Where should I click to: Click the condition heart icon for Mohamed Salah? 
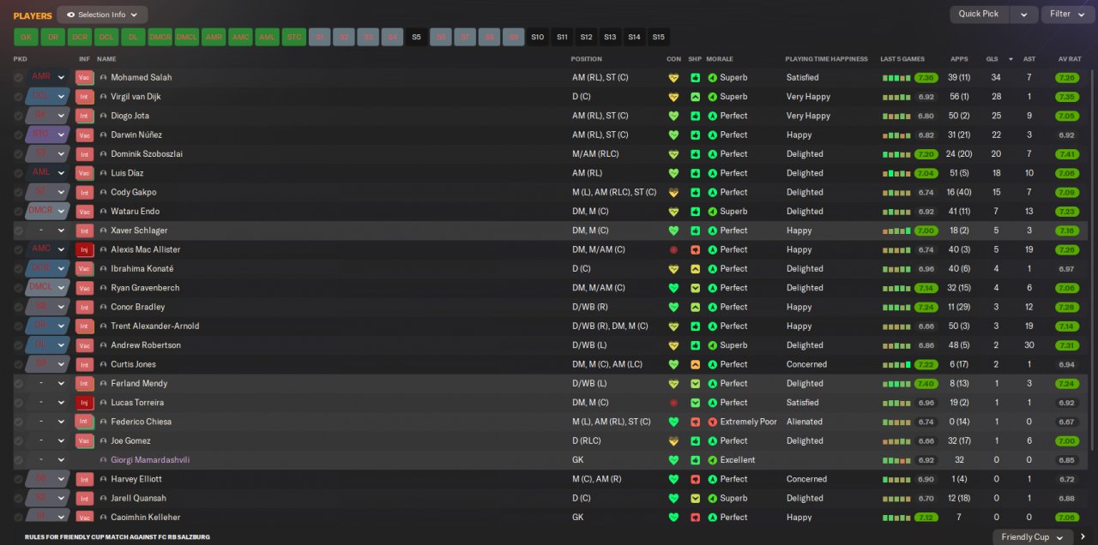(673, 77)
